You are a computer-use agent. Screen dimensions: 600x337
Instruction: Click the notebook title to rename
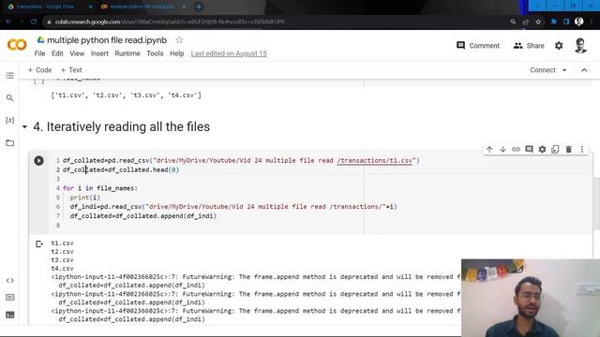(x=107, y=40)
